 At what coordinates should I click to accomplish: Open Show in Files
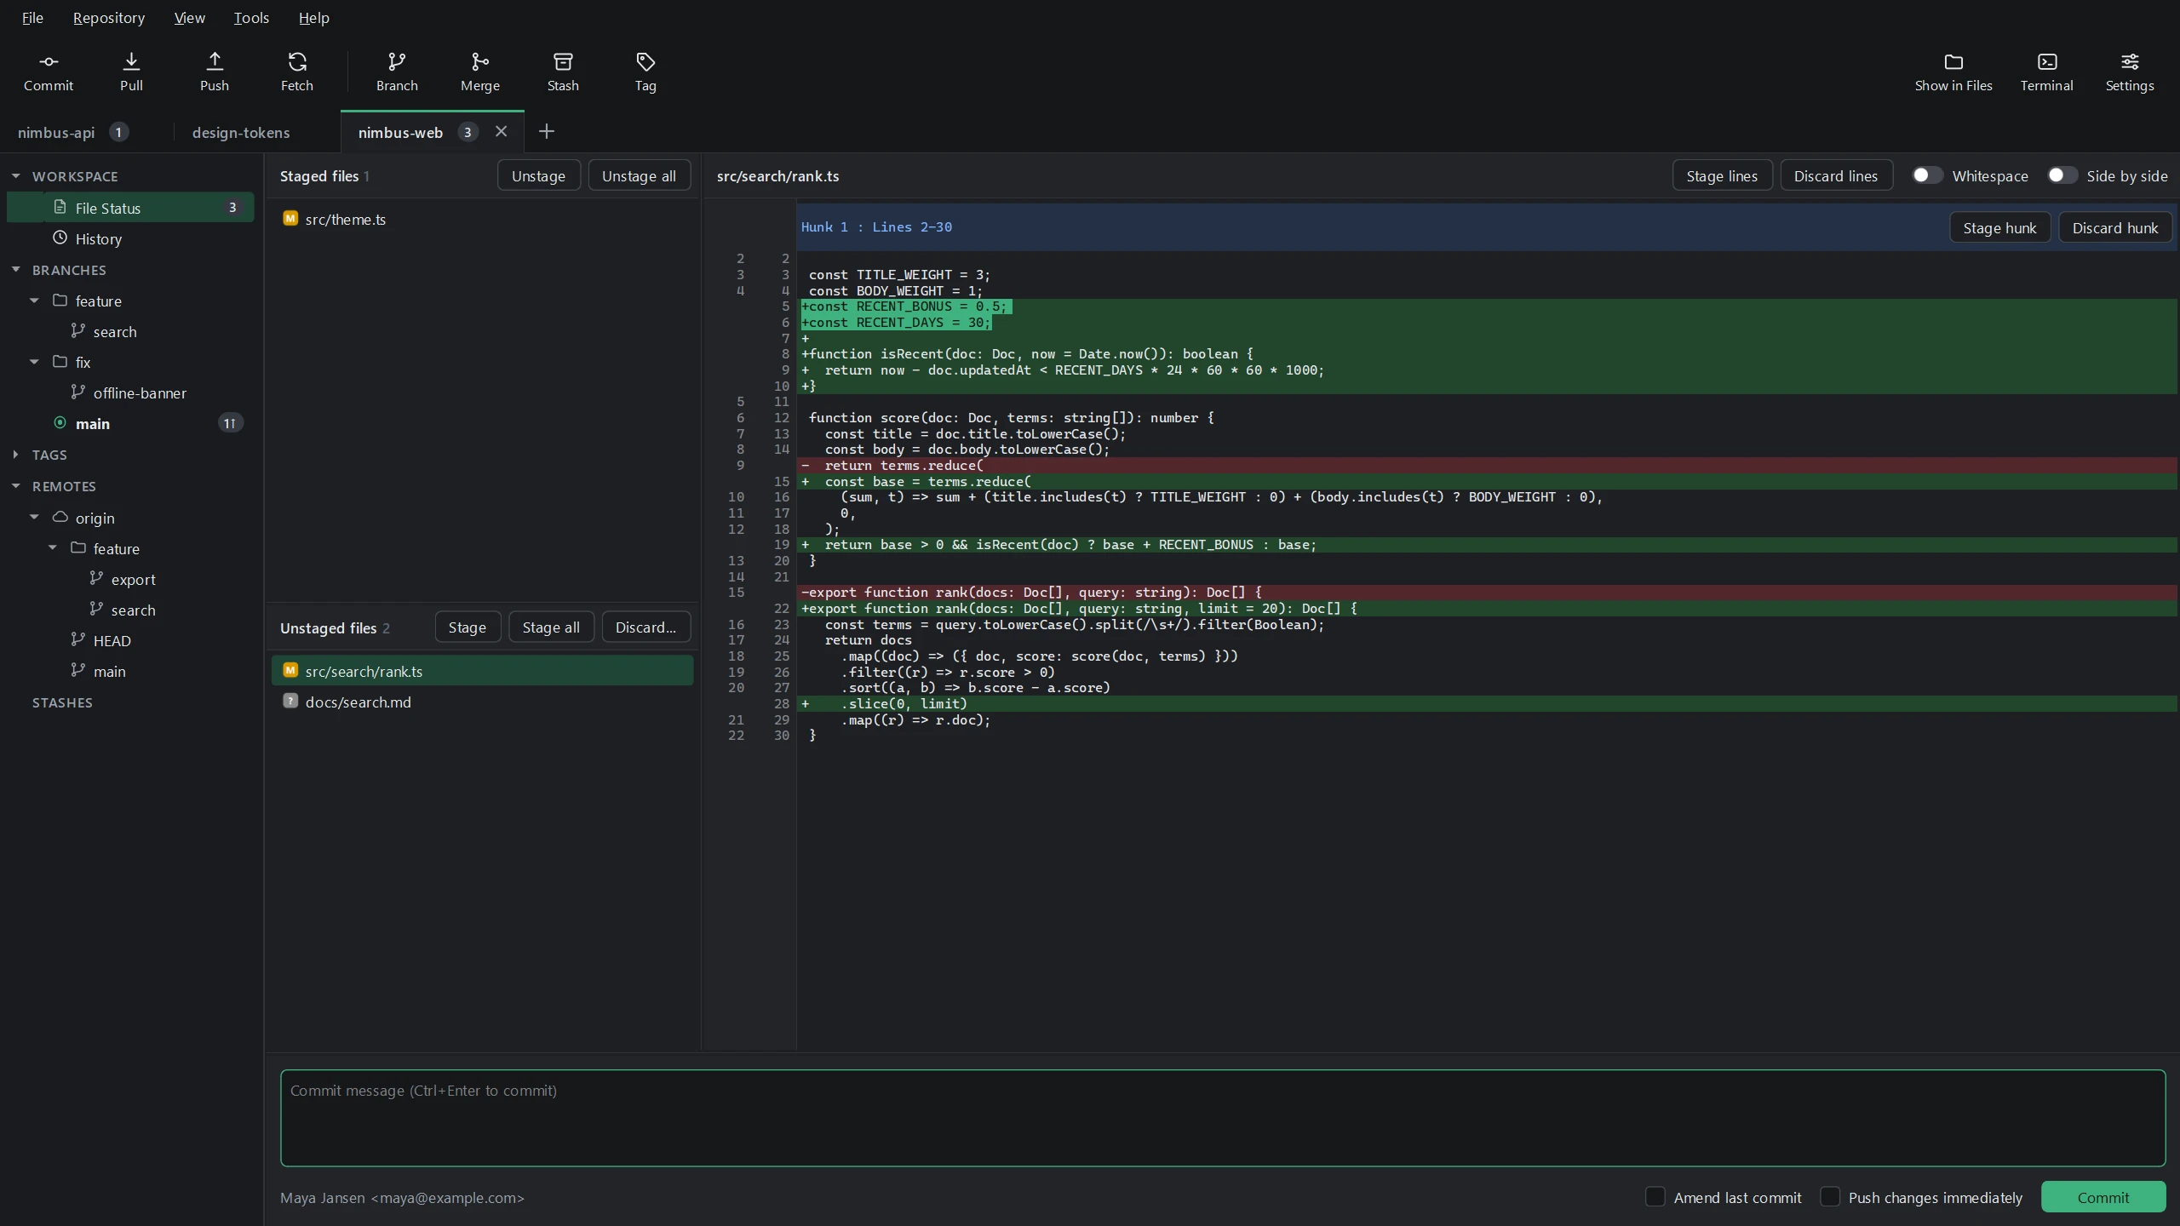click(x=1953, y=72)
